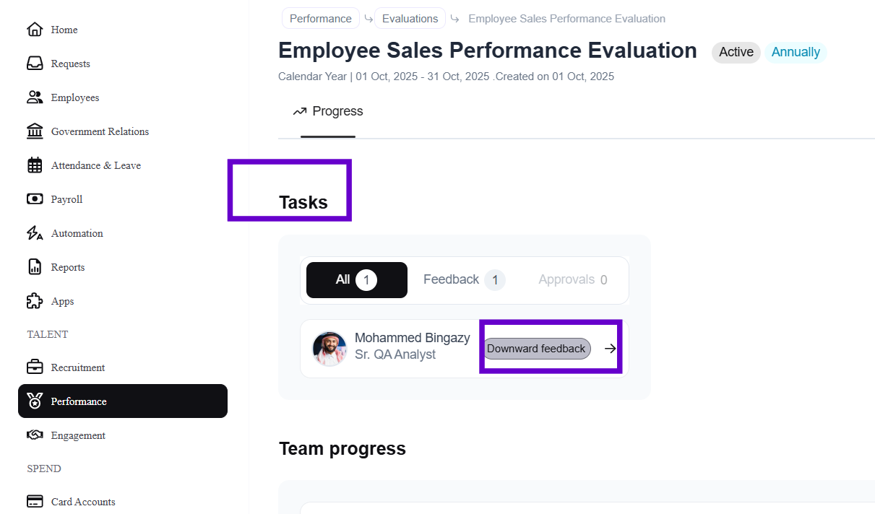Open the Government Relations building icon

35,131
